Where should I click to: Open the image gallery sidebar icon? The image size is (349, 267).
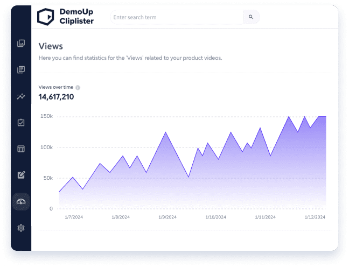click(21, 44)
